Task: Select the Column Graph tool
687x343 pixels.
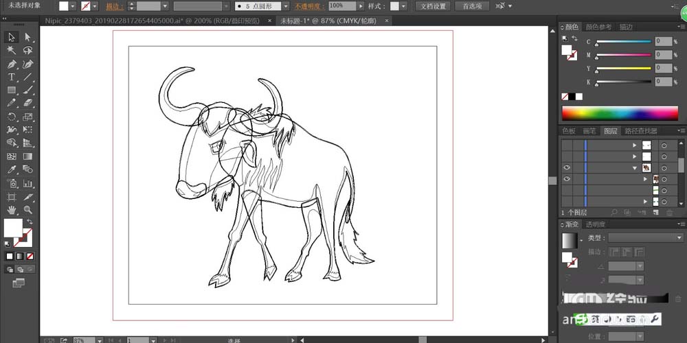Action: pos(27,183)
